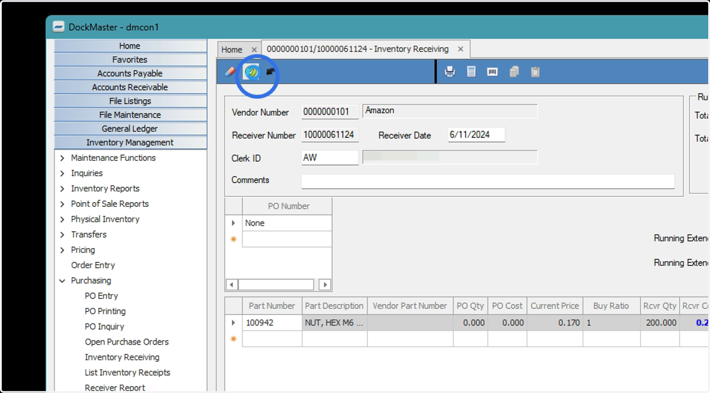Viewport: 710px width, 393px height.
Task: Open the Accounts Receivable section
Action: coord(130,87)
